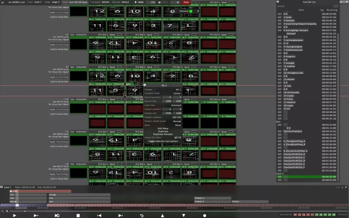Viewport: 349px width, 218px height.
Task: Toggle VFC Slot 1 box in a 2 row
Action: point(120,35)
